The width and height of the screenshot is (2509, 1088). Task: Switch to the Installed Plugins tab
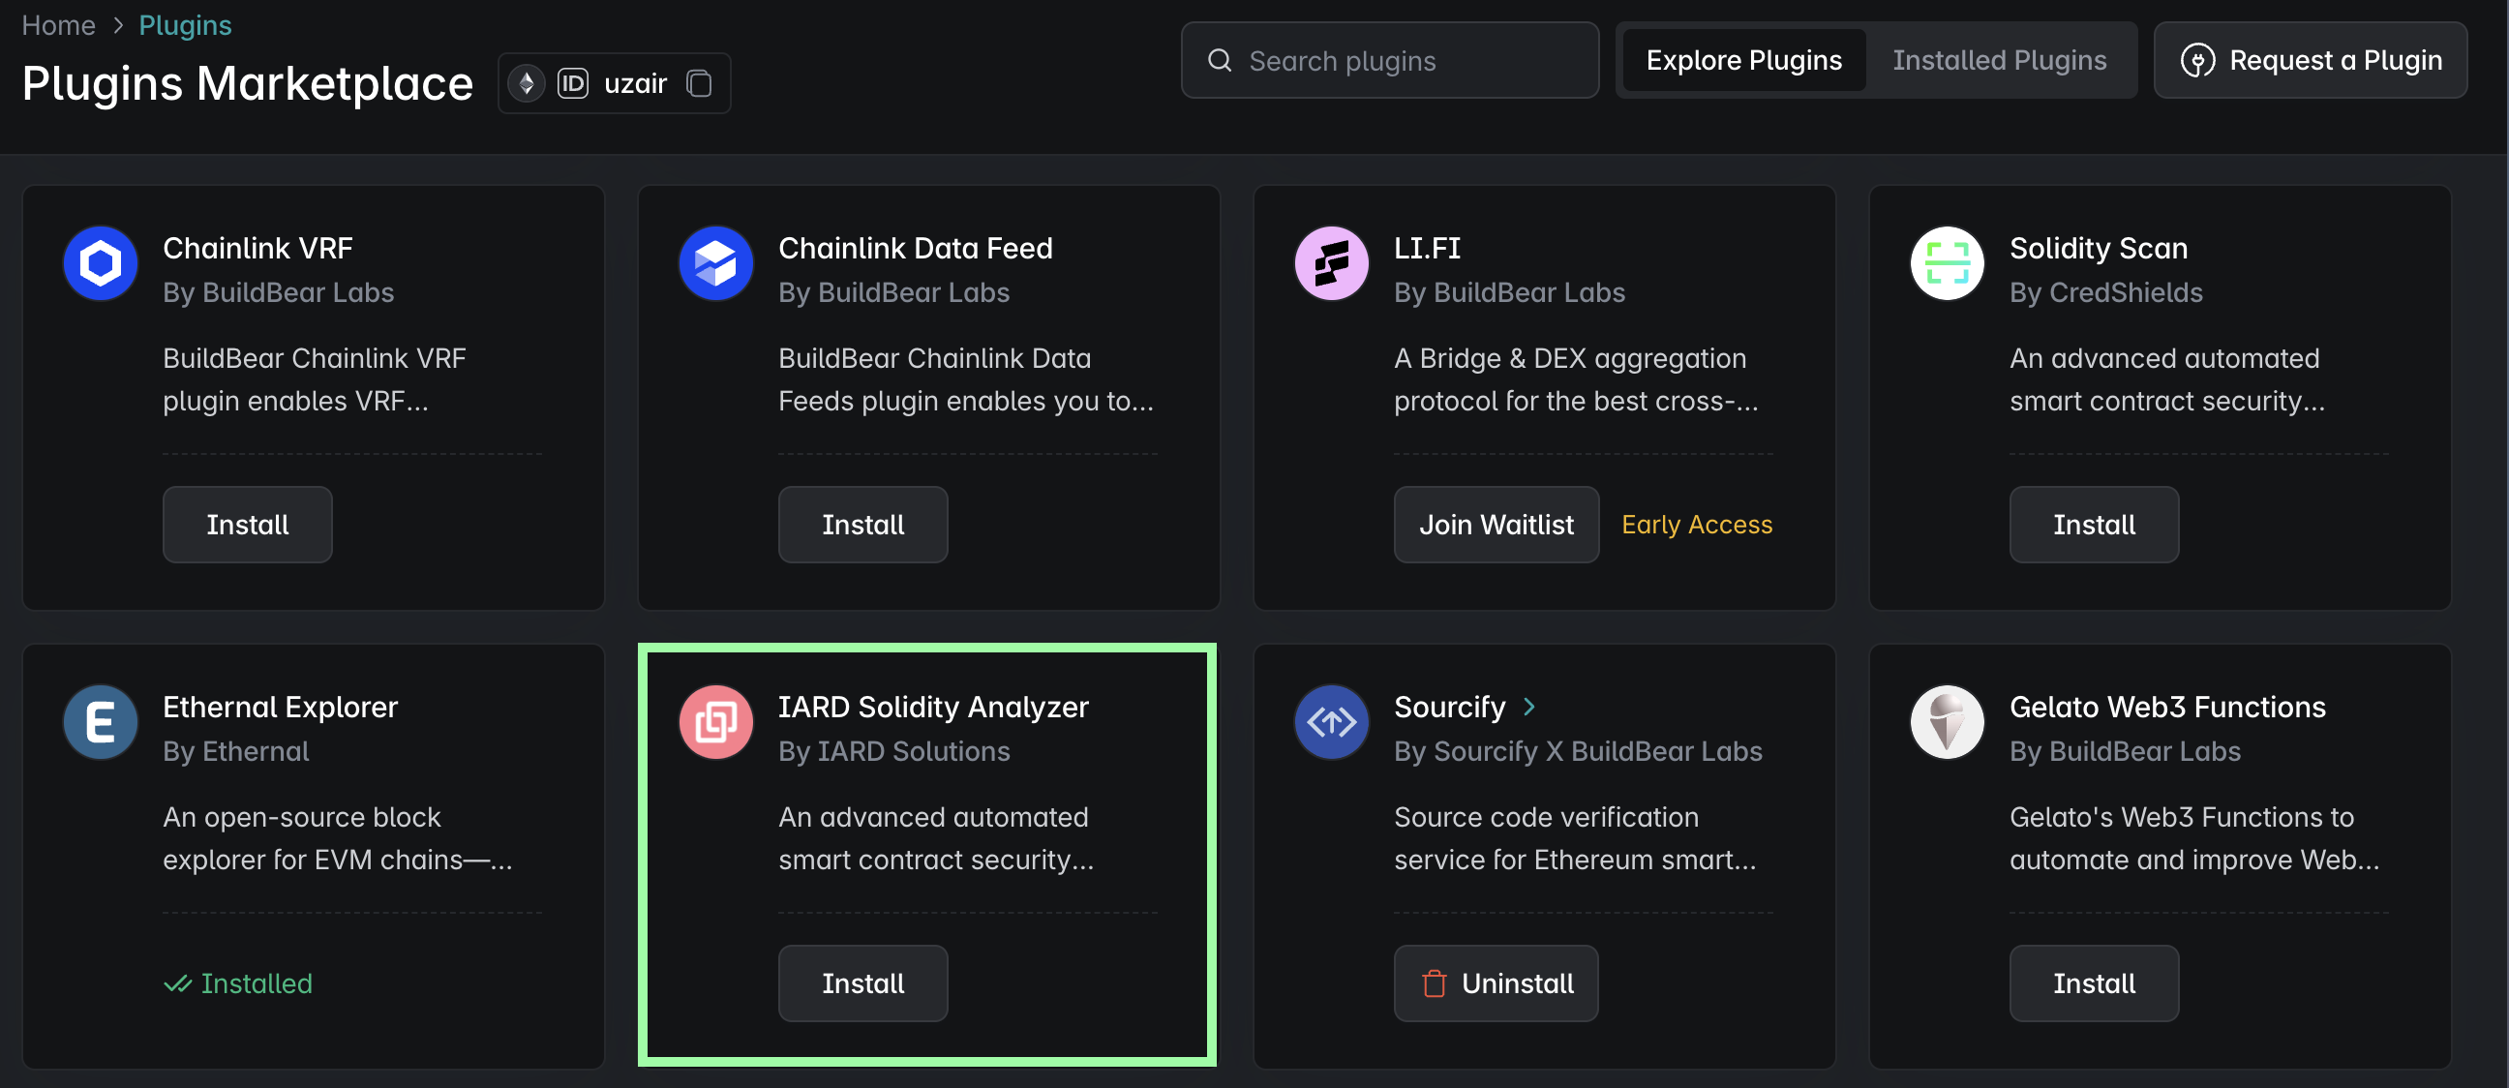1999,60
